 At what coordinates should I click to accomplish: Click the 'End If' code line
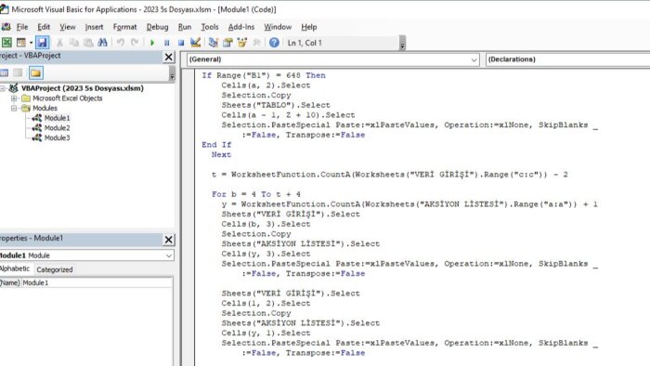click(x=216, y=145)
